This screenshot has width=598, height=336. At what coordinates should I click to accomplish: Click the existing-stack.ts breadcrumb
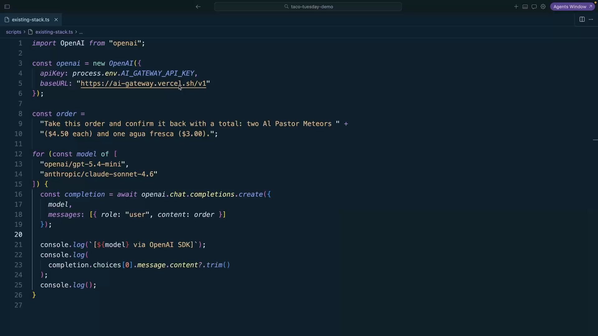click(54, 32)
